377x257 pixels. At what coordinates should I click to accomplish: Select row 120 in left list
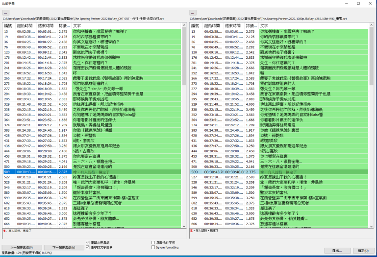(92, 52)
